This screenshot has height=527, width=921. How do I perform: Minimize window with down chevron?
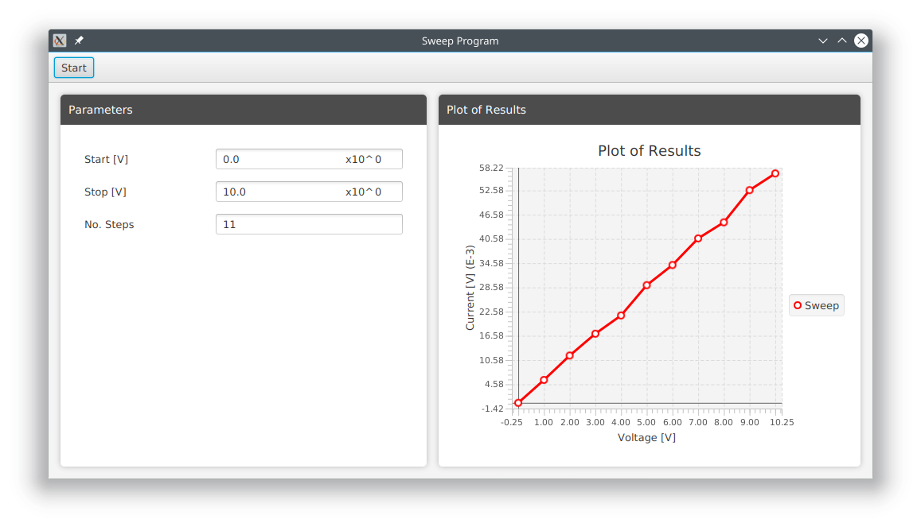pyautogui.click(x=823, y=41)
